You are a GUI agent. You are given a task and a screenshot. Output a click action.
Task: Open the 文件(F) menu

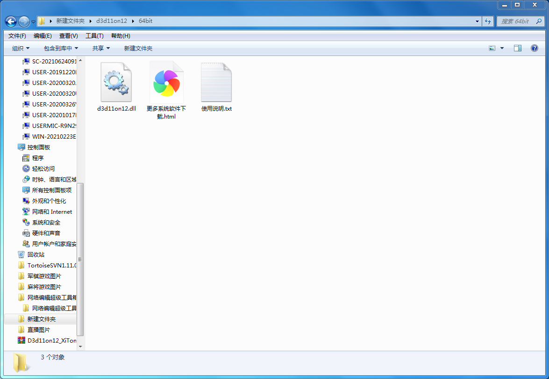[17, 35]
